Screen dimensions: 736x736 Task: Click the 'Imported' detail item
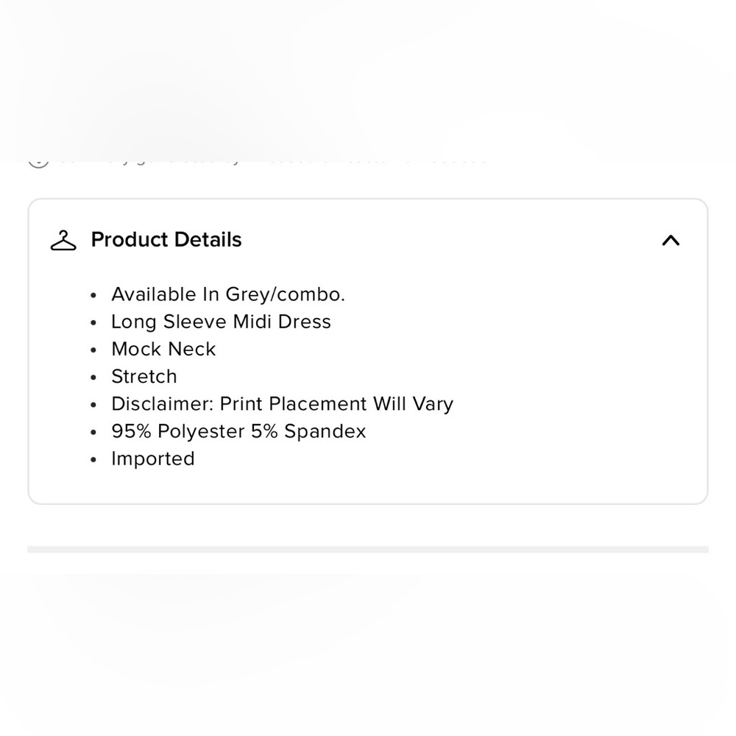(x=153, y=459)
